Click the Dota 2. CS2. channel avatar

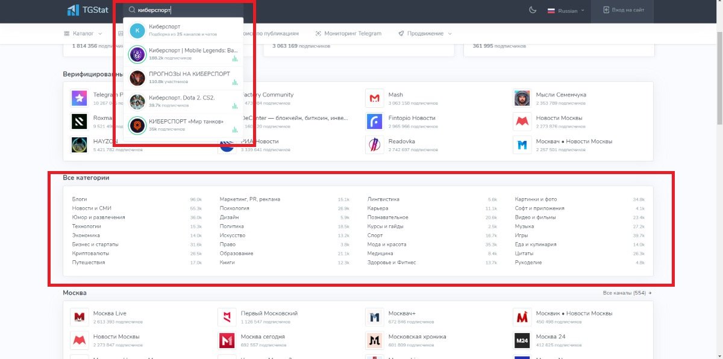pyautogui.click(x=137, y=101)
